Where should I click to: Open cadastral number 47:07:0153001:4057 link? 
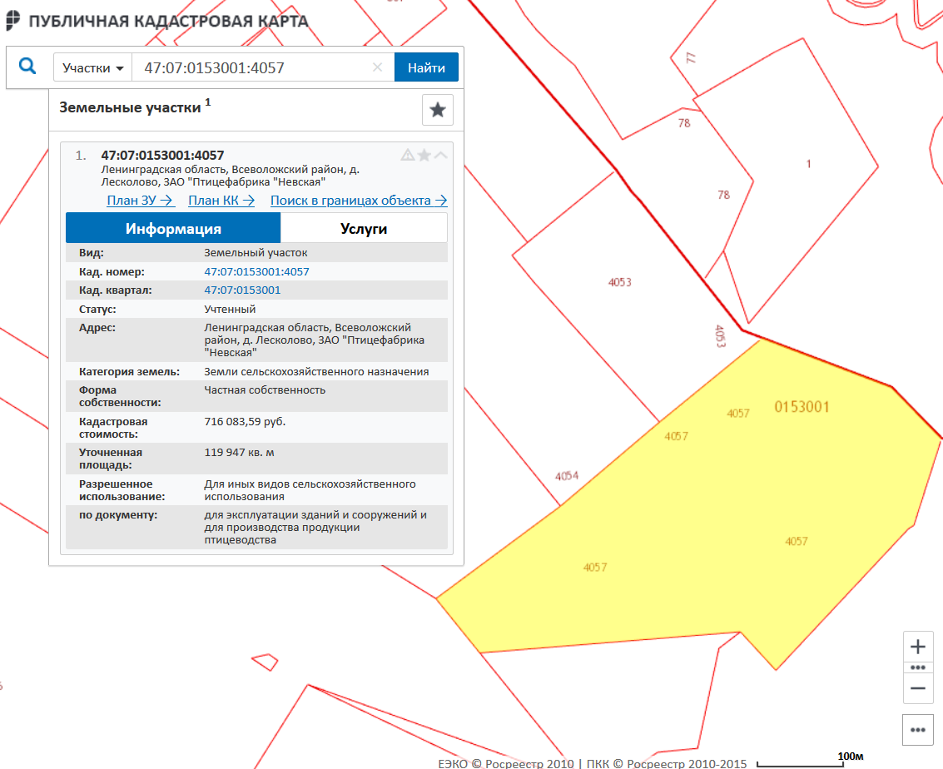256,272
